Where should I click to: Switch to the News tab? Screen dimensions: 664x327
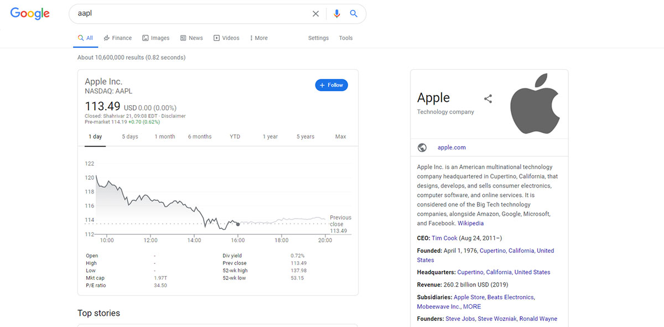191,38
